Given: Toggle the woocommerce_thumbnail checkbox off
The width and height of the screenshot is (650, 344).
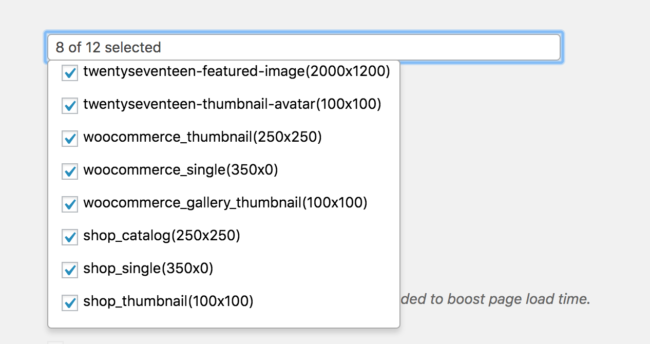Looking at the screenshot, I should click(70, 139).
